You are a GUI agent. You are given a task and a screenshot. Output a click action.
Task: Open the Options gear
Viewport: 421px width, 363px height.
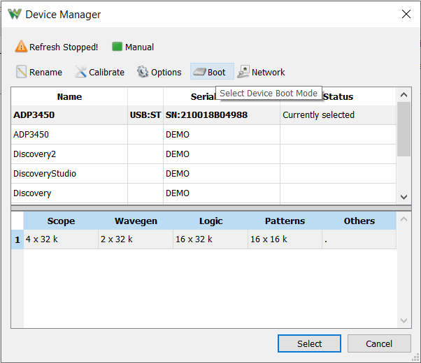click(x=159, y=72)
